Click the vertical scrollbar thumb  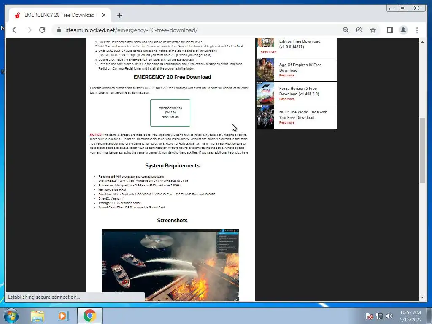[x=422, y=150]
